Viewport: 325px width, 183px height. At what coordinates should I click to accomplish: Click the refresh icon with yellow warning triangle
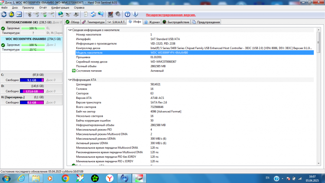pos(11,14)
